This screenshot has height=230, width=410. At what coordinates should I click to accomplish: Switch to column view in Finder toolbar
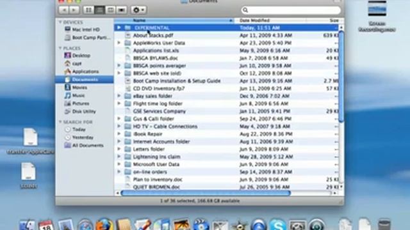click(110, 10)
